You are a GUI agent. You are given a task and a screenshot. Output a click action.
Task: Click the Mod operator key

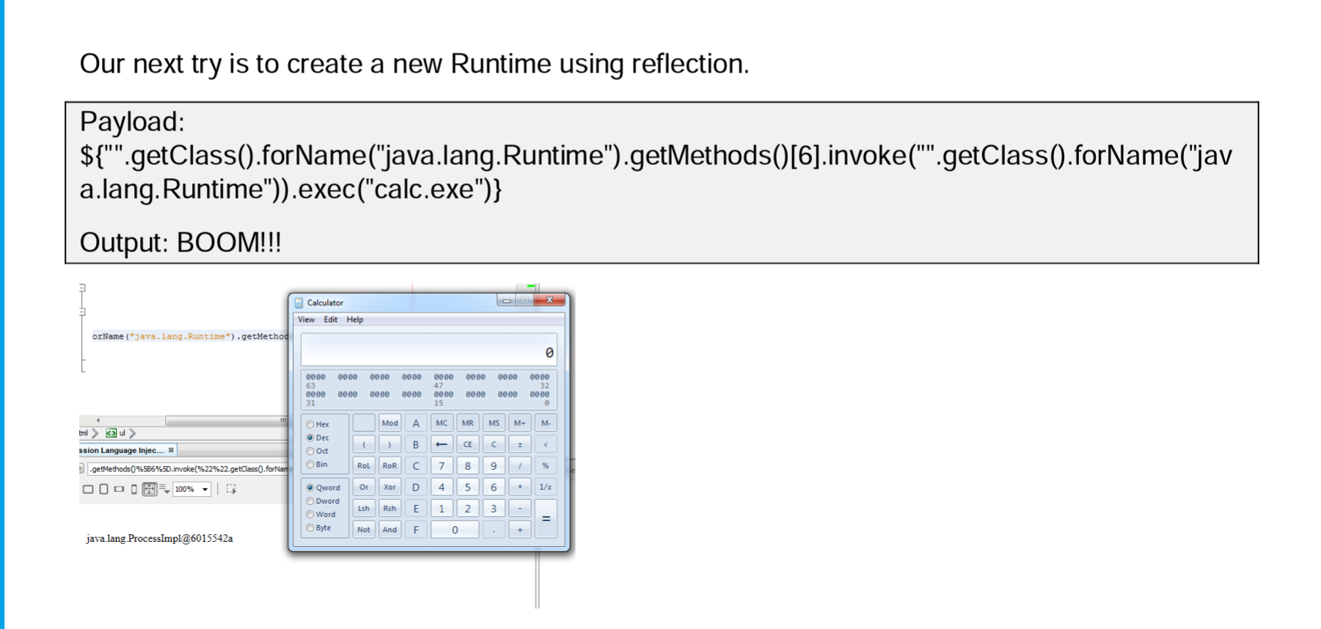(x=389, y=423)
